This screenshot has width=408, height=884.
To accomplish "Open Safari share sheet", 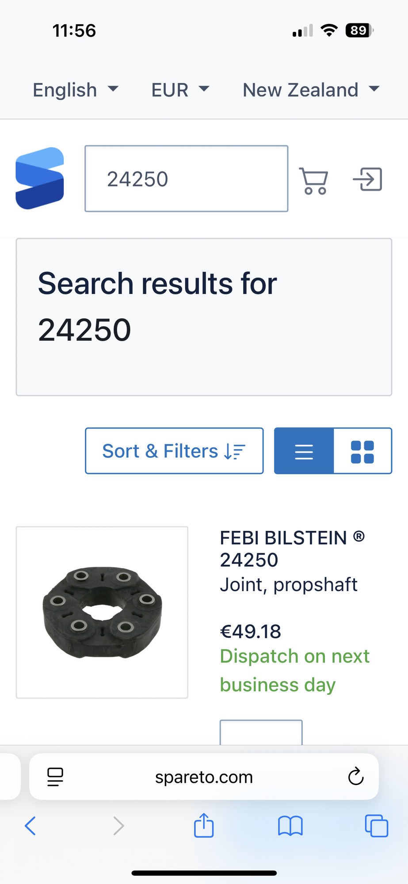I will click(x=204, y=825).
